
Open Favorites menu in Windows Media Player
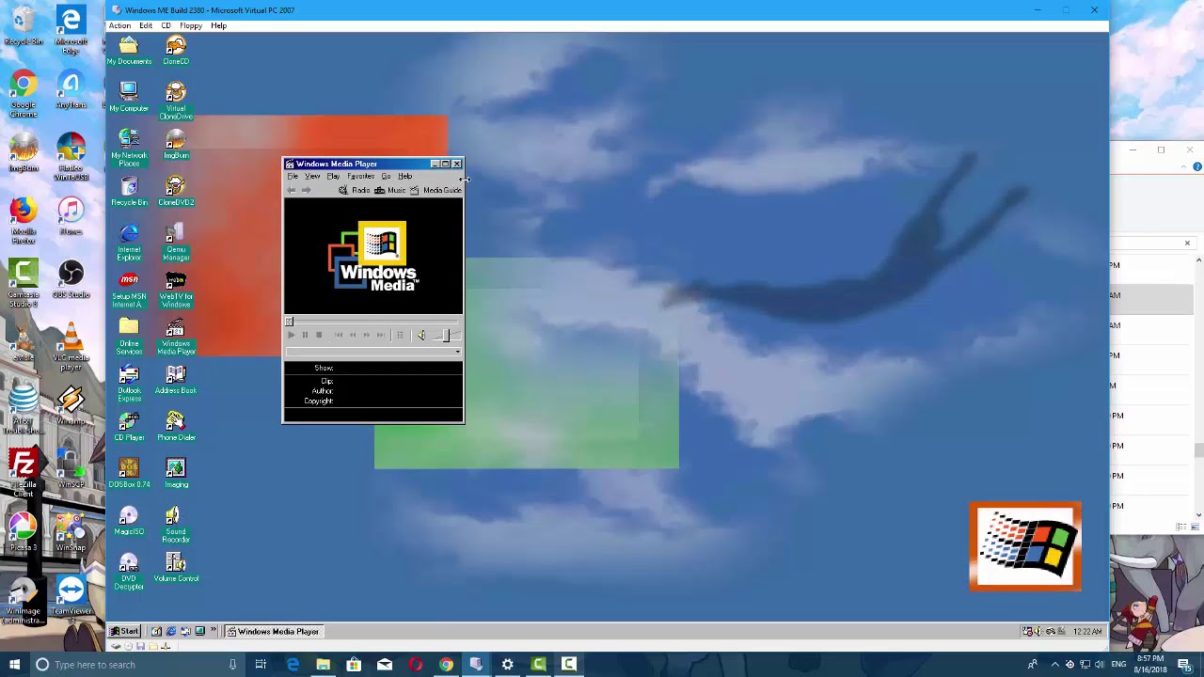(360, 177)
